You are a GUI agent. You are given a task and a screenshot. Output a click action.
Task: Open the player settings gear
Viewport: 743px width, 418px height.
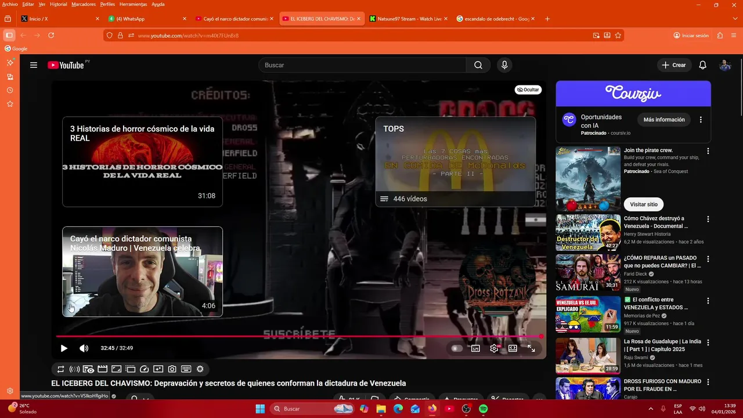tap(495, 348)
